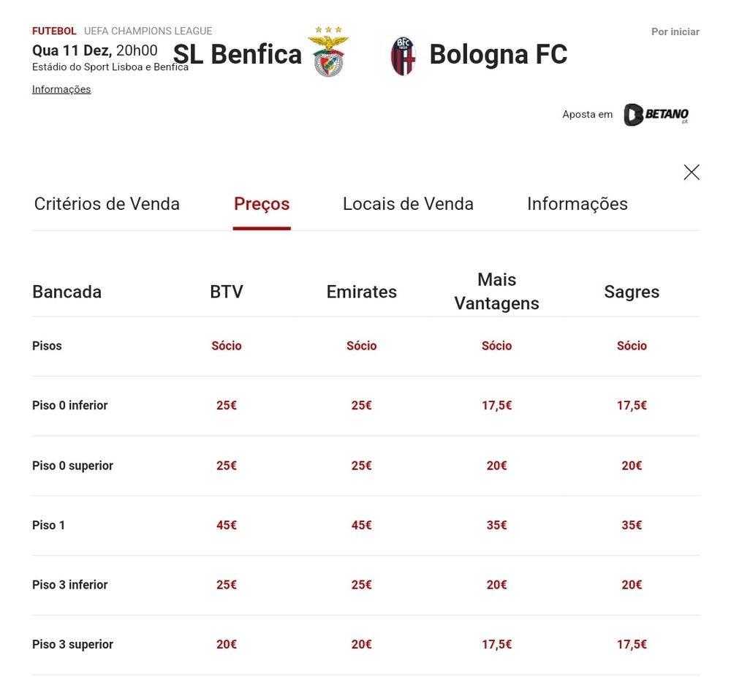Go to the Informações tab
The image size is (731, 677).
tap(577, 204)
